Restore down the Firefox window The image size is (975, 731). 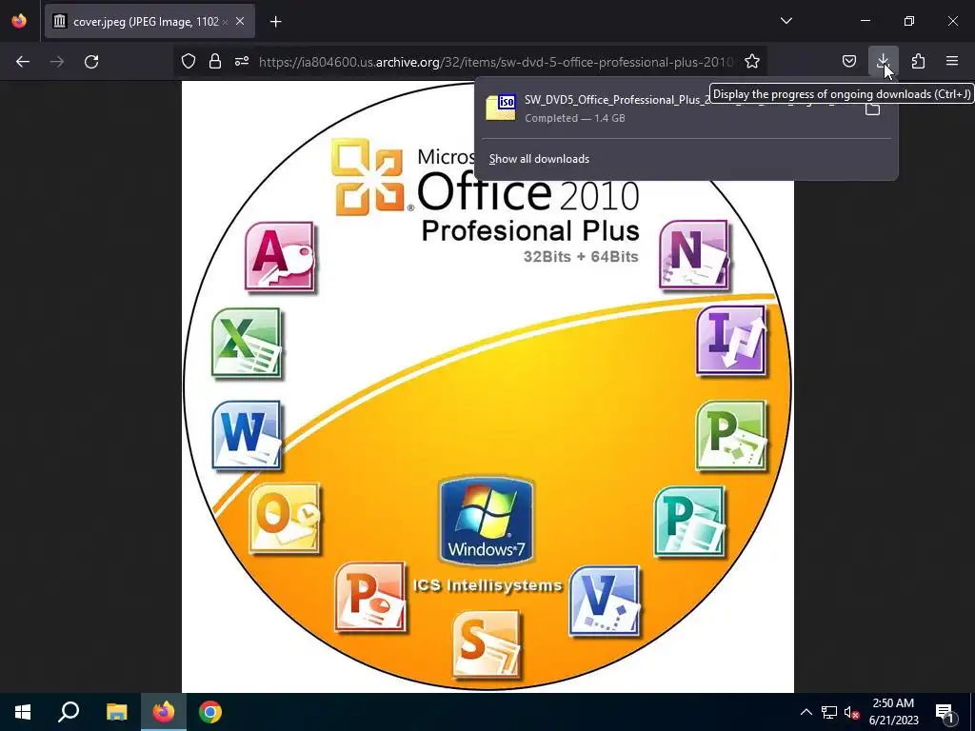tap(909, 21)
